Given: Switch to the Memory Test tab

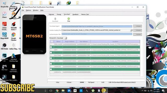Looking at the screenshot, I should click(85, 14).
